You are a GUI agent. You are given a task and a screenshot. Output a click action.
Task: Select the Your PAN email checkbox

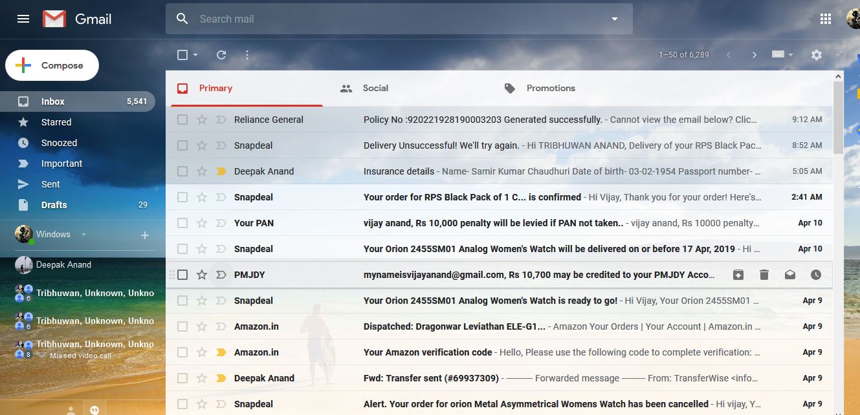click(x=182, y=223)
